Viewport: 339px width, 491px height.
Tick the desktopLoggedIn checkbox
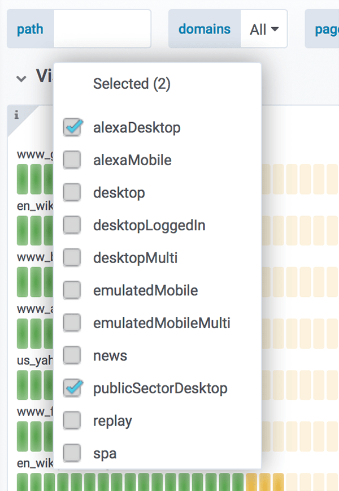72,226
